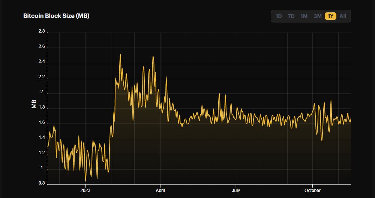Click the 2.2 y-axis value
This screenshot has width=375, height=198.
[41, 77]
